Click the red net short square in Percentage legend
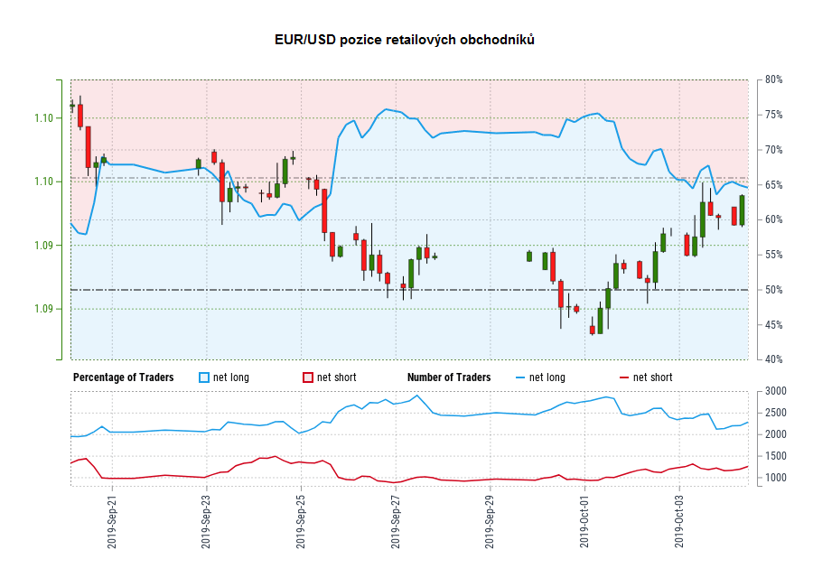Screen dimensions: 813x587 pyautogui.click(x=308, y=377)
